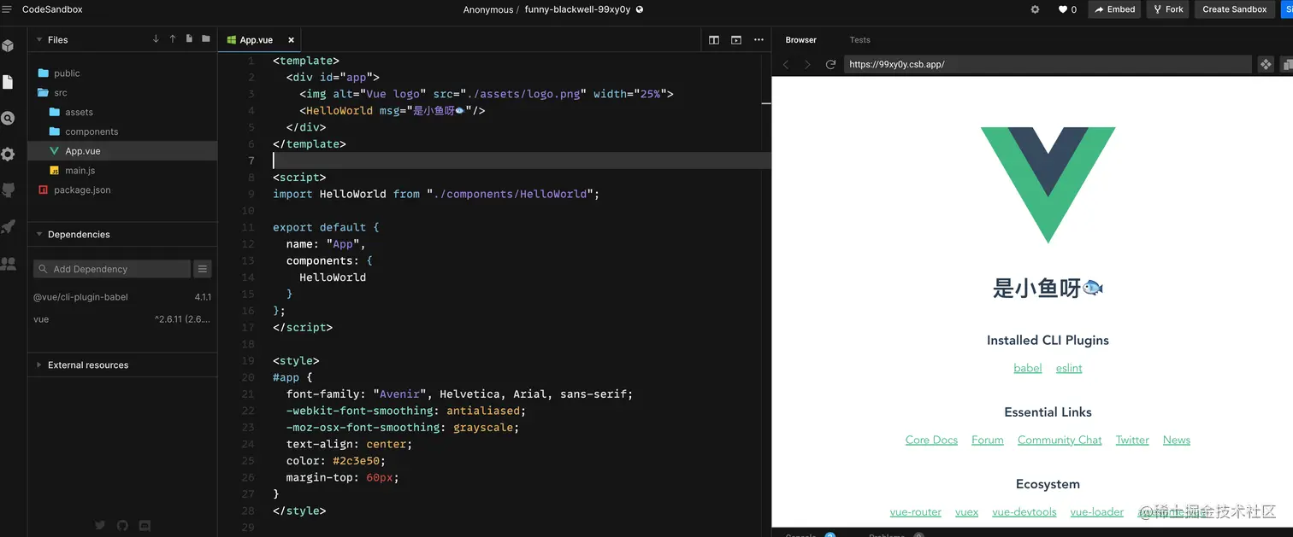The image size is (1293, 537).
Task: Open the Core Docs link
Action: point(931,440)
